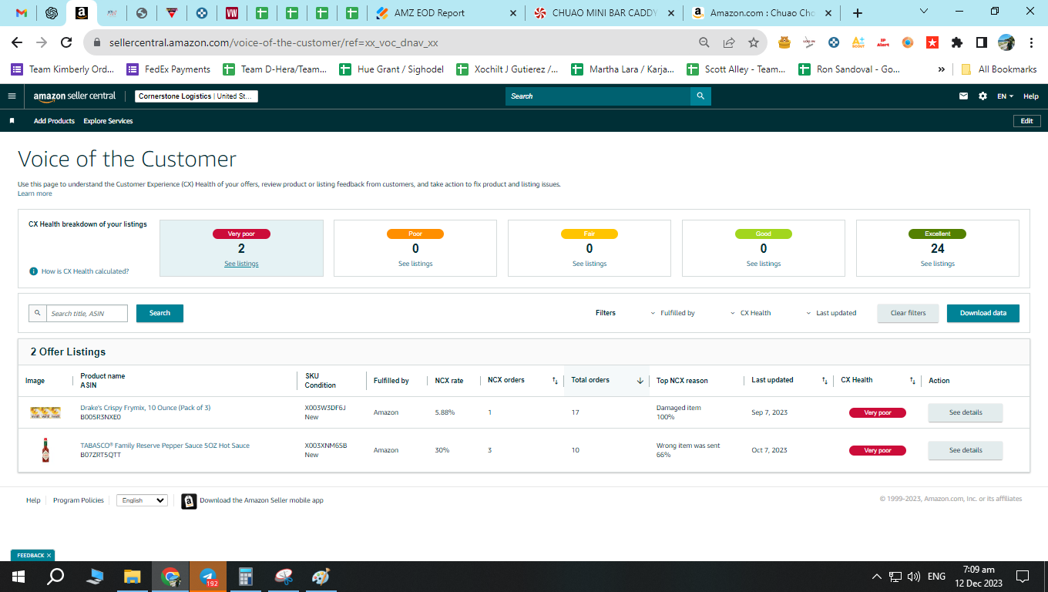Click Download data button
Screen dimensions: 1048x592
click(982, 313)
